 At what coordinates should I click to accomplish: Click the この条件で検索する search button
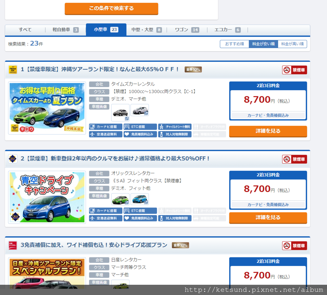pos(111,9)
